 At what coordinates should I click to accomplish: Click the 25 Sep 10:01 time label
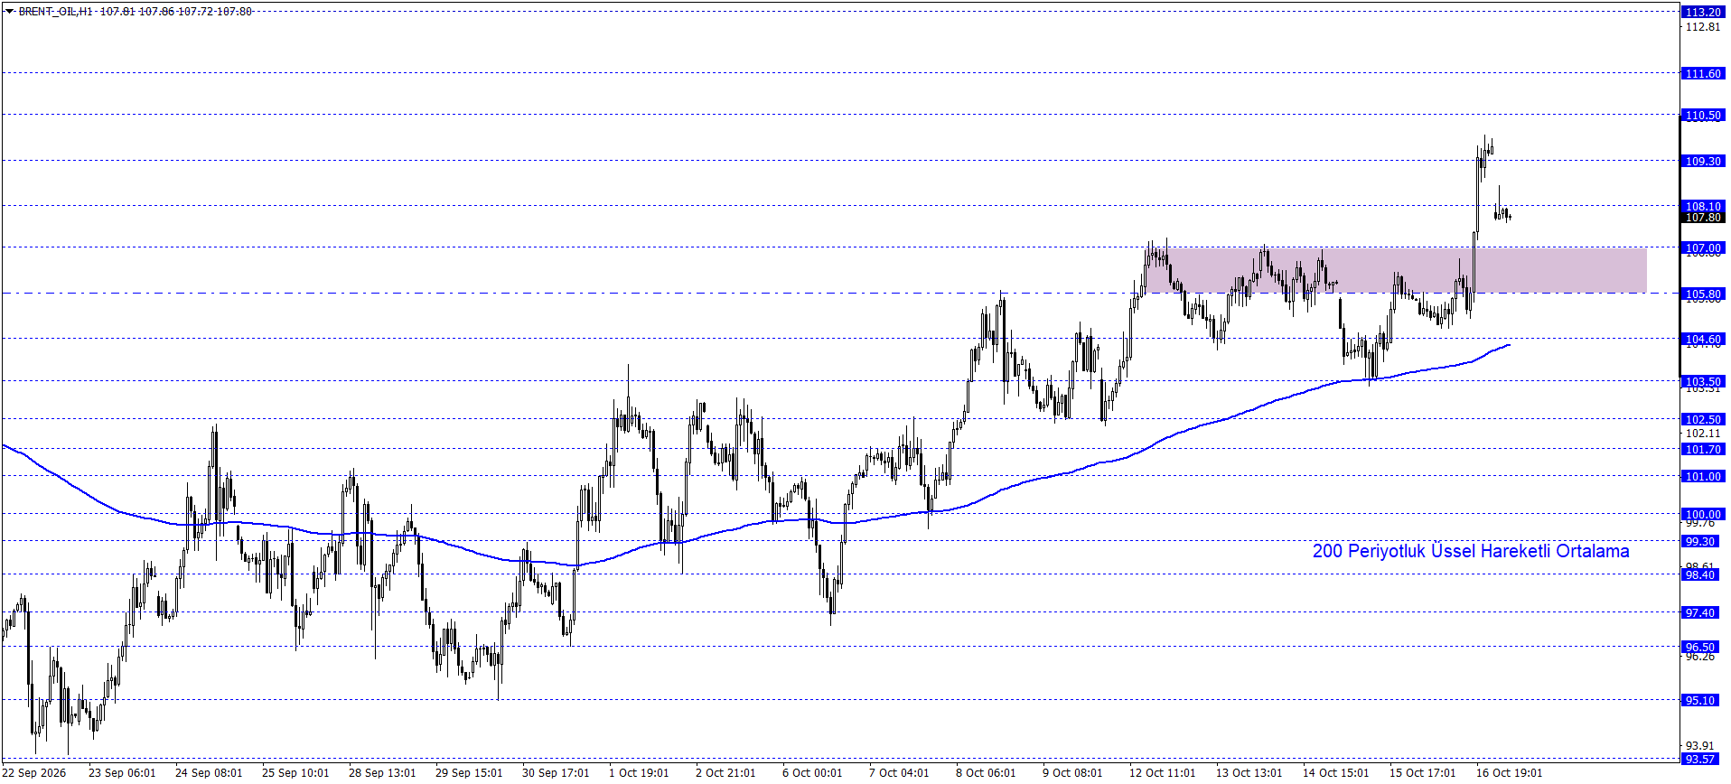coord(295,772)
